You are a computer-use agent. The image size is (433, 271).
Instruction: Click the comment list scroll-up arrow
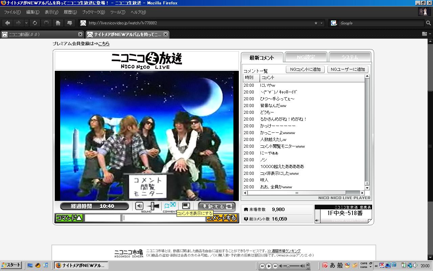click(x=367, y=76)
